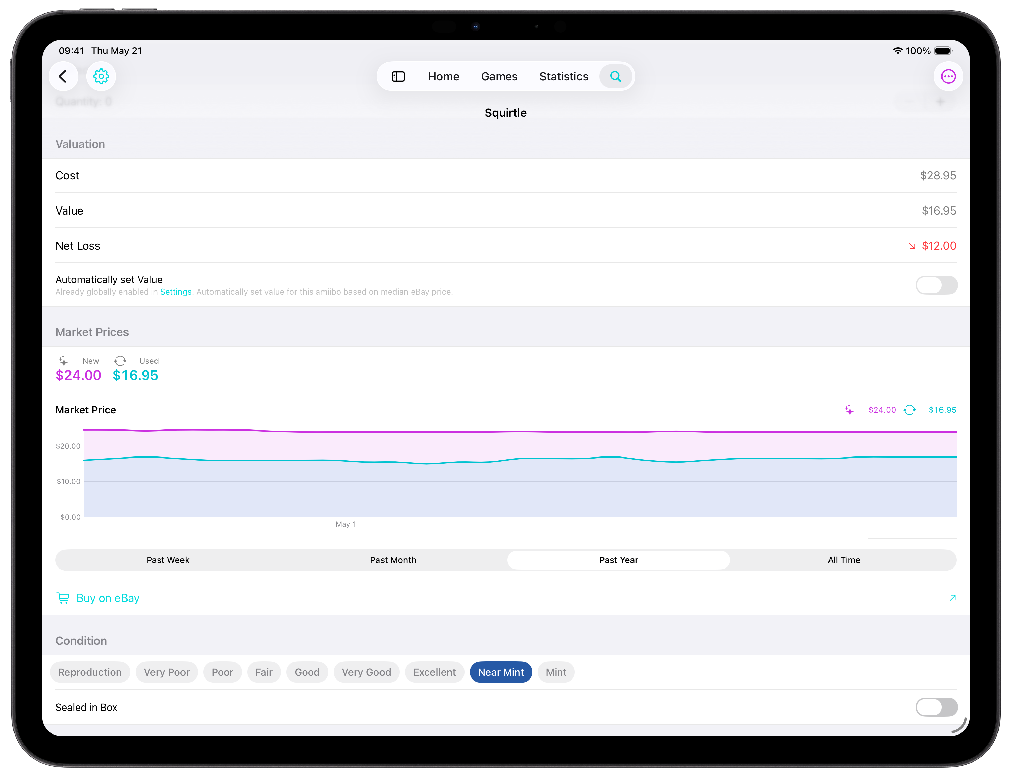The image size is (1012, 776).
Task: Toggle the sidebar panel icon
Action: coord(398,76)
